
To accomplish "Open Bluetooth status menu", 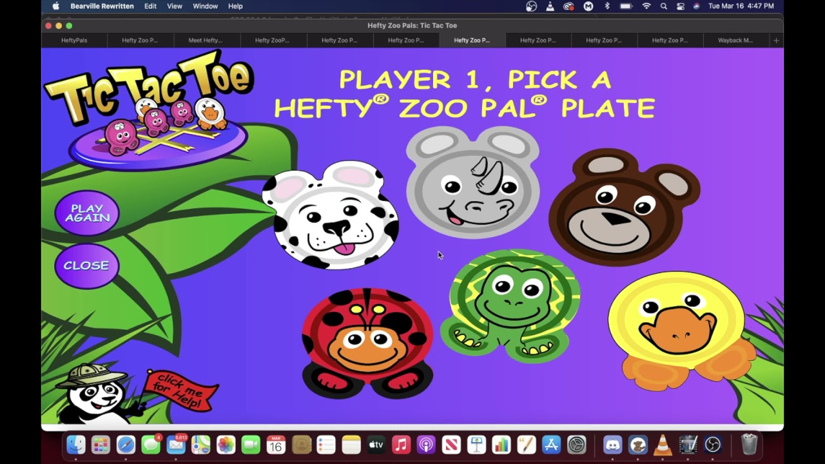I will point(607,6).
